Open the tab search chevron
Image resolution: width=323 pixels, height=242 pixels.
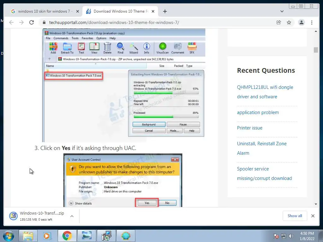tap(282, 11)
